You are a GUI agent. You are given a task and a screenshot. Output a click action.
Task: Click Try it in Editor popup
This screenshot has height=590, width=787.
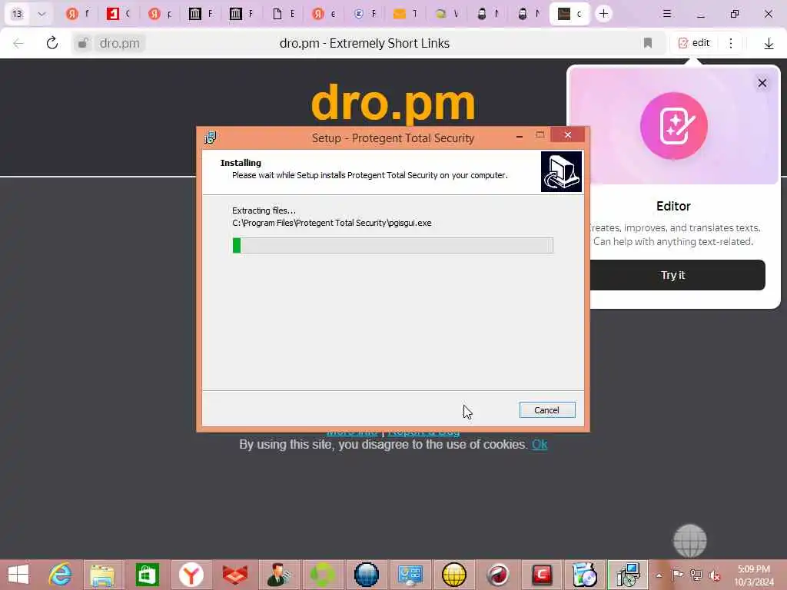[x=672, y=275]
